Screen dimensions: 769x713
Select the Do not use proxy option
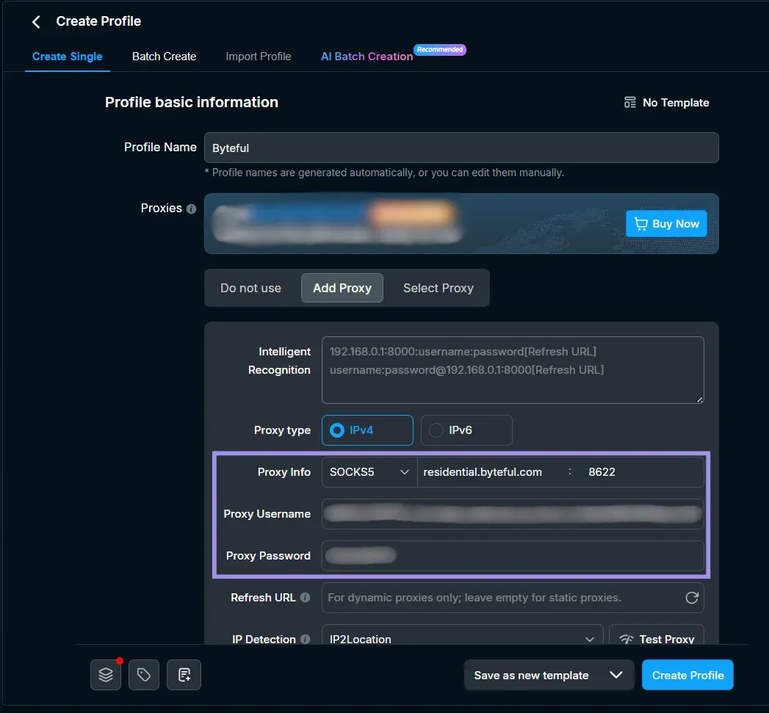pos(250,288)
